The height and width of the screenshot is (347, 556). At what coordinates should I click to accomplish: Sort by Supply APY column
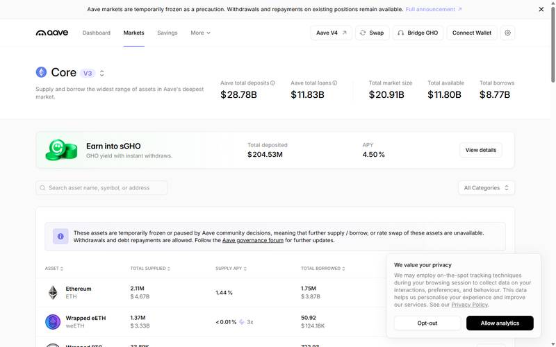point(231,269)
